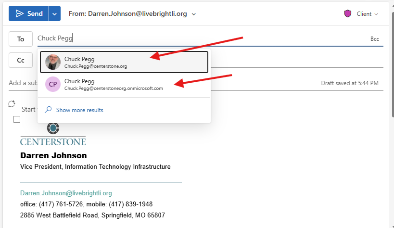Click the To button
Screen dimensions: 394x228
21,39
